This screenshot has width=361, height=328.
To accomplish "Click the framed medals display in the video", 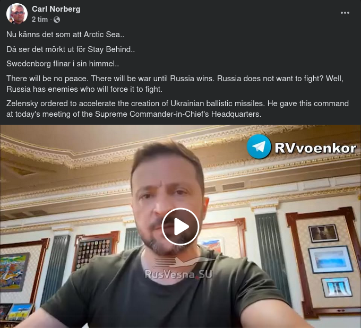I will coord(95,251).
